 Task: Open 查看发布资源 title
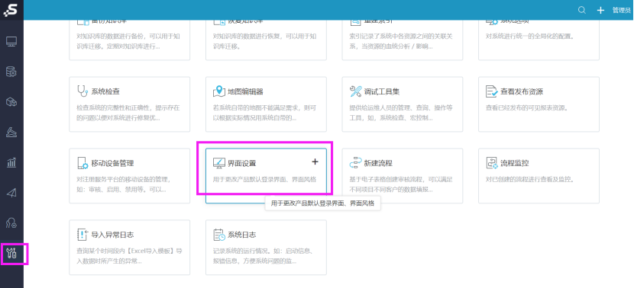tap(522, 92)
